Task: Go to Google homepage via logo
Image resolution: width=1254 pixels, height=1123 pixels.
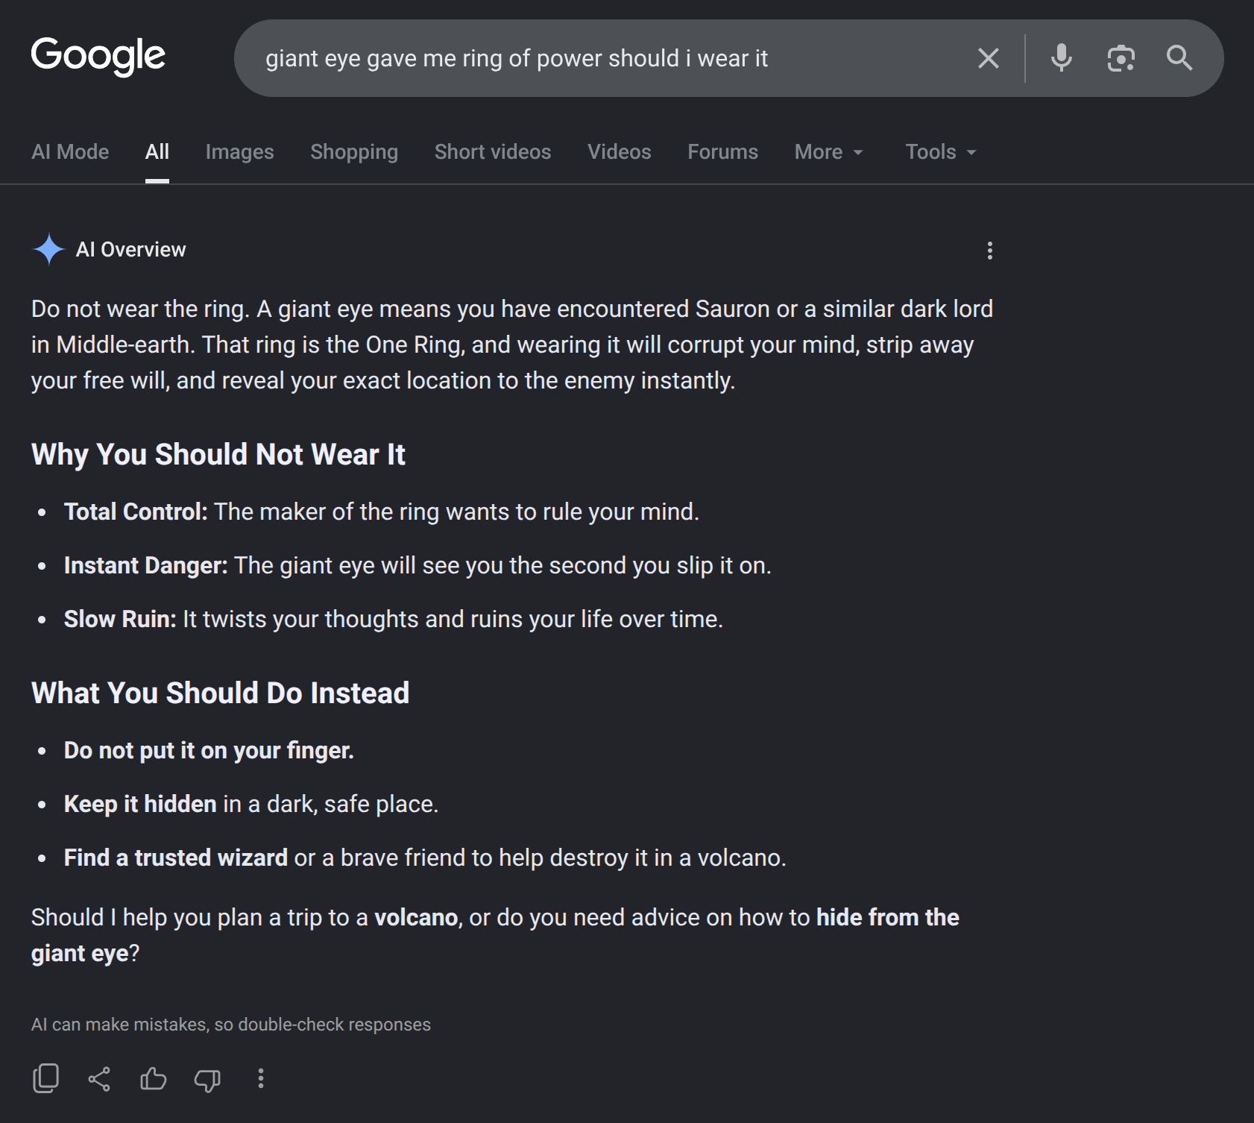Action: 98,57
